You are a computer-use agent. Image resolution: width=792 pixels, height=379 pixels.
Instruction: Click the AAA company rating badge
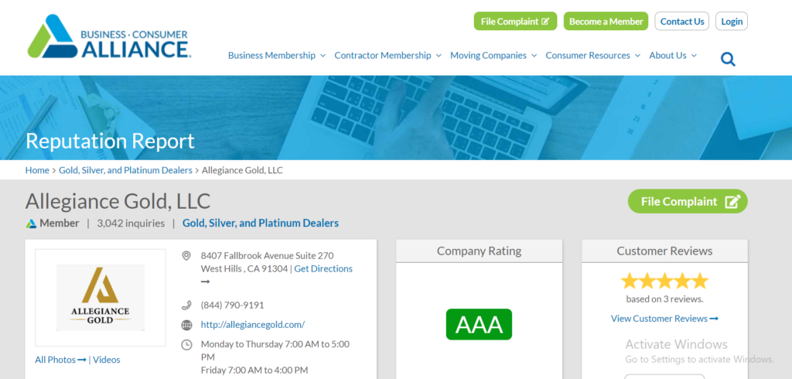(479, 324)
